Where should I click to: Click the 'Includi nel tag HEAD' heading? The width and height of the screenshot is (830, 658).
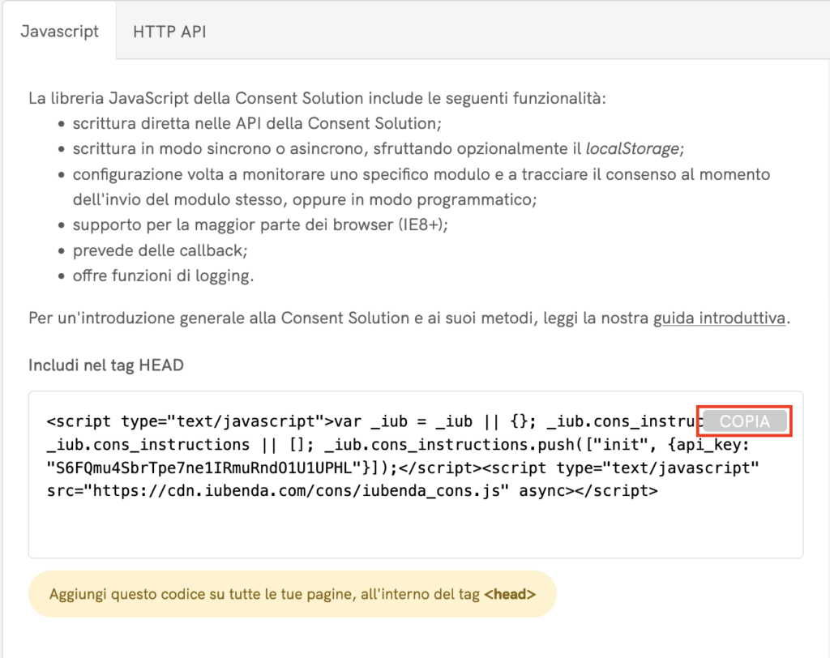(x=106, y=365)
